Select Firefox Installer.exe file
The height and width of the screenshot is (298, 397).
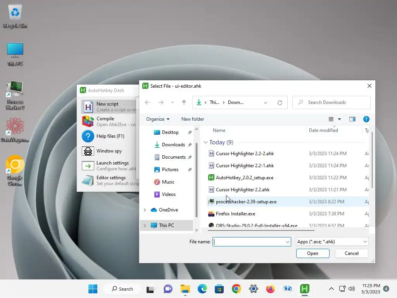(x=288, y=214)
